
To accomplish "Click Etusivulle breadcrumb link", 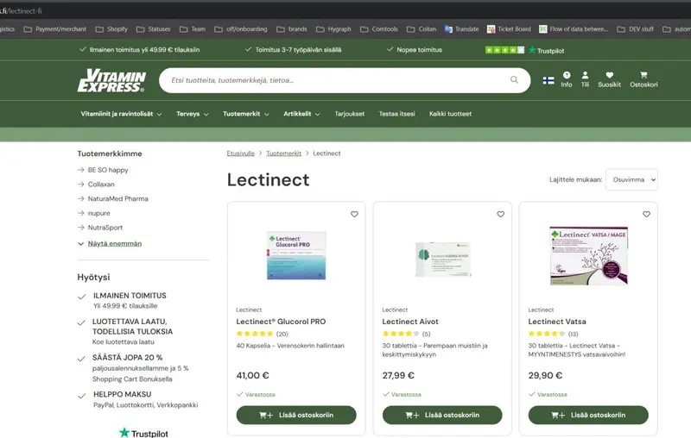I will pos(241,153).
